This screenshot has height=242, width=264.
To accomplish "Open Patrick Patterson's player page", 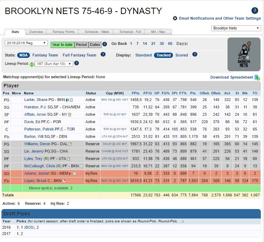I will point(39,129).
